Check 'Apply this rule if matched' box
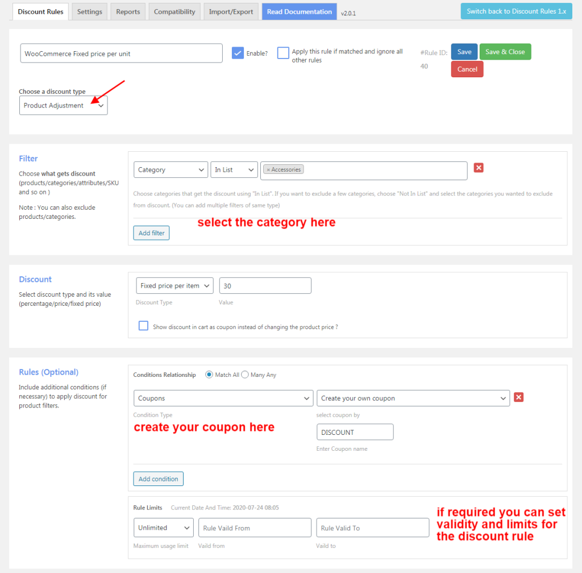 click(283, 53)
